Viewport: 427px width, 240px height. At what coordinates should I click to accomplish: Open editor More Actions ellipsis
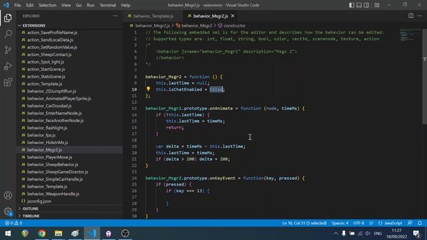click(420, 16)
